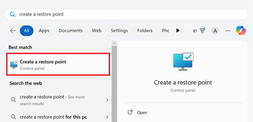253x122 pixels.
Task: Switch to the Settings filter tab
Action: coord(119,30)
